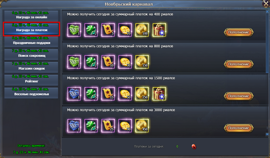The image size is (270, 158).
Task: Click green gem icon in 3000 rials row
Action: 91,126
